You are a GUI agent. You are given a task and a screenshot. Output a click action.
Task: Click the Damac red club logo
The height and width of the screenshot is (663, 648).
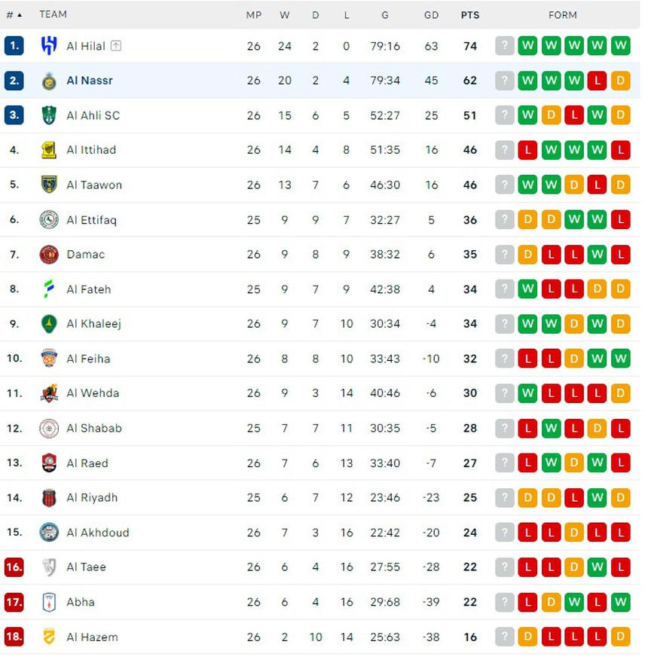coord(49,255)
